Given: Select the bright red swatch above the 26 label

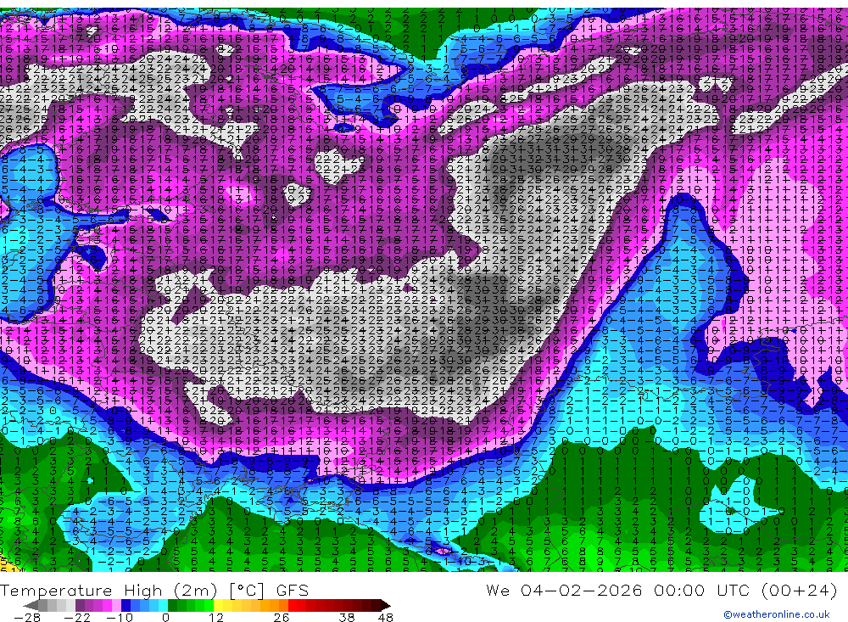Looking at the screenshot, I should 293,606.
